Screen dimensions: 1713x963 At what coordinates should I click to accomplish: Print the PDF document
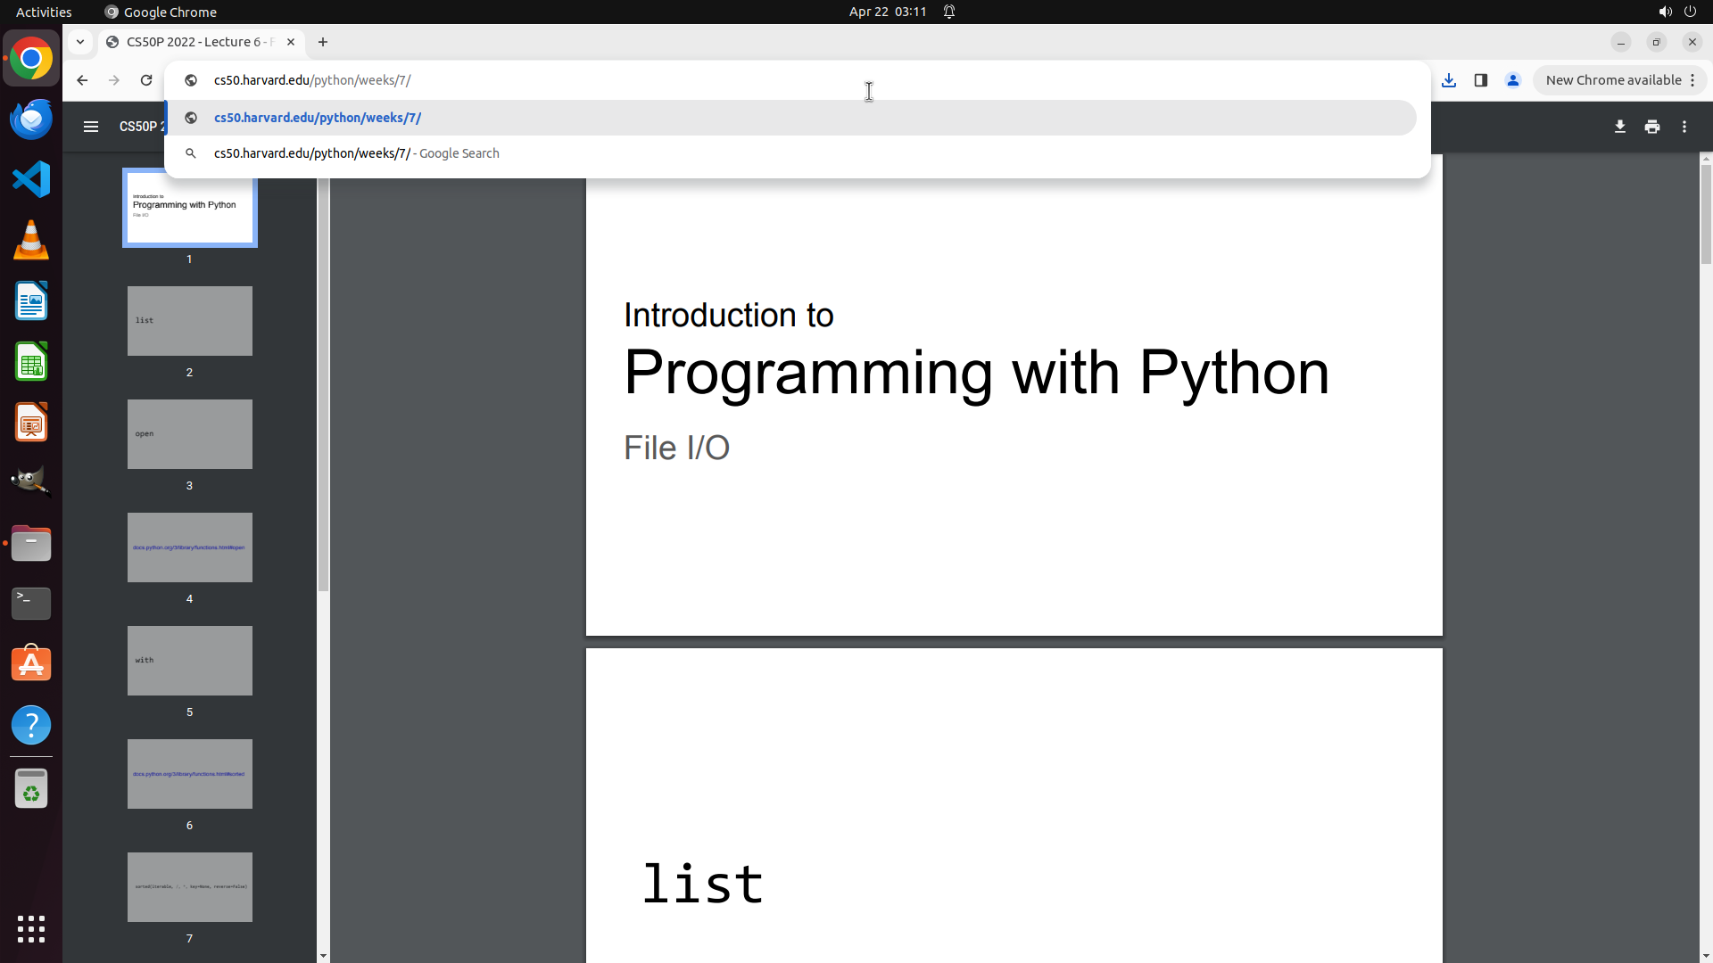pos(1651,127)
